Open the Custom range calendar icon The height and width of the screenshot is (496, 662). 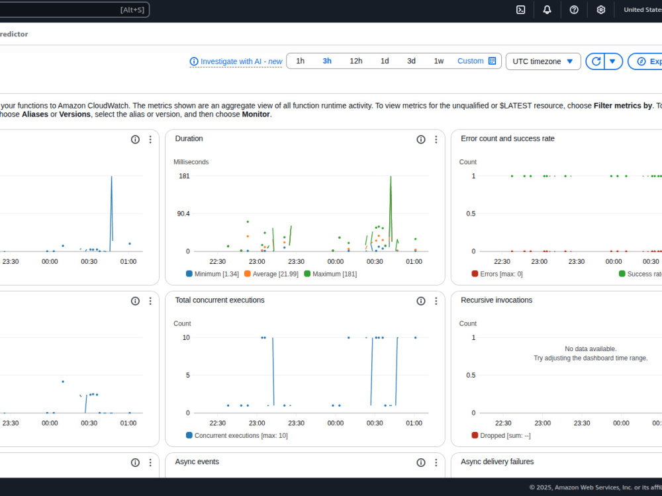[492, 61]
